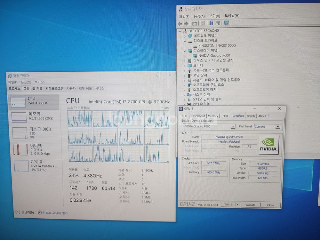Click the Validate button in CPU-Z
Viewport: 320px width, 240px height.
point(251,205)
